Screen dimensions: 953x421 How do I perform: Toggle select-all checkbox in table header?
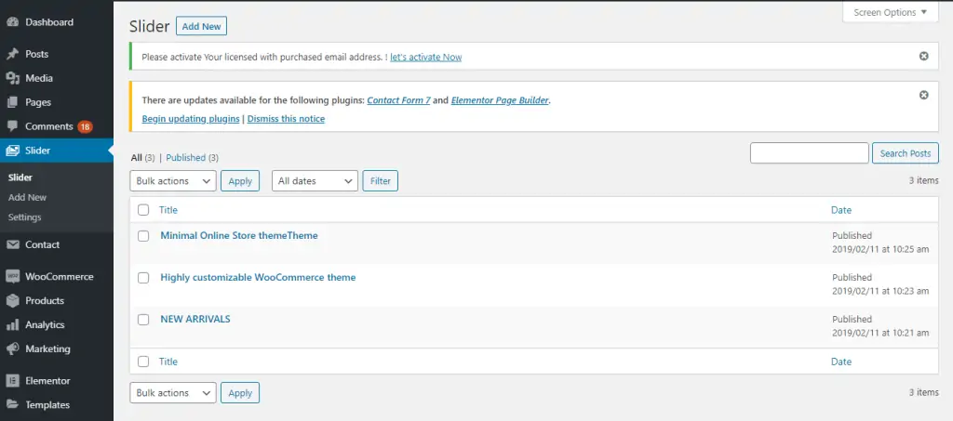pyautogui.click(x=143, y=210)
